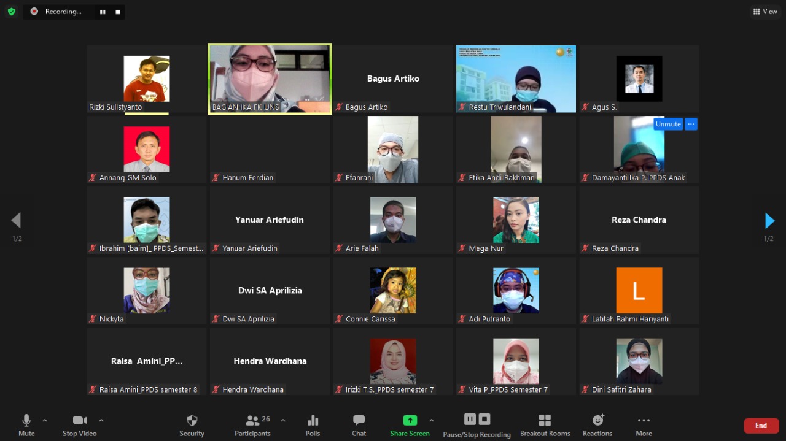The height and width of the screenshot is (441, 786).
Task: Open the Chat panel
Action: pos(359,421)
